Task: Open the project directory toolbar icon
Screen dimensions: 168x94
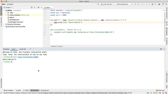Action: click(x=159, y=4)
